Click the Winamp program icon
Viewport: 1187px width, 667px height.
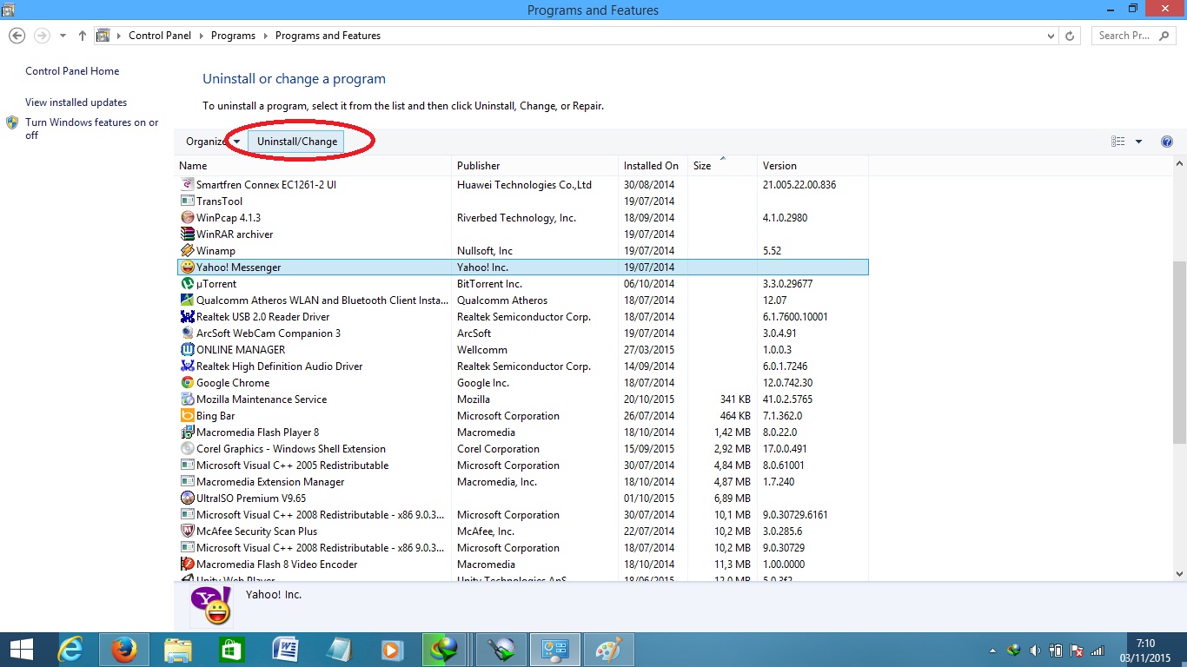click(187, 250)
